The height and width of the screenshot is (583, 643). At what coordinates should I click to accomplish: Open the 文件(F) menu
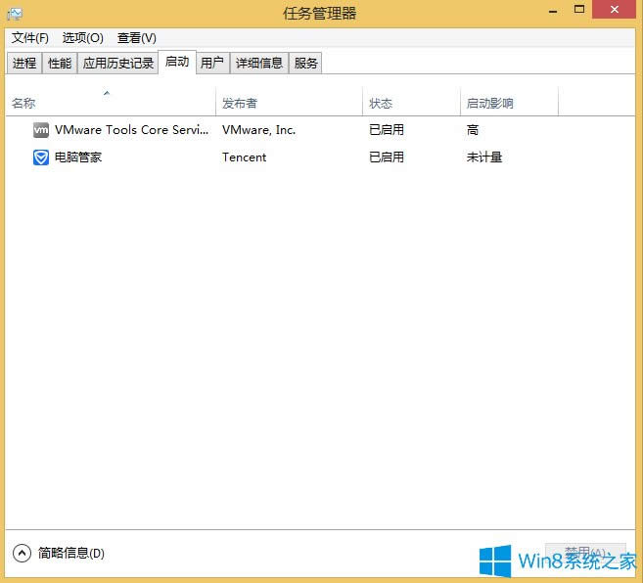point(30,38)
